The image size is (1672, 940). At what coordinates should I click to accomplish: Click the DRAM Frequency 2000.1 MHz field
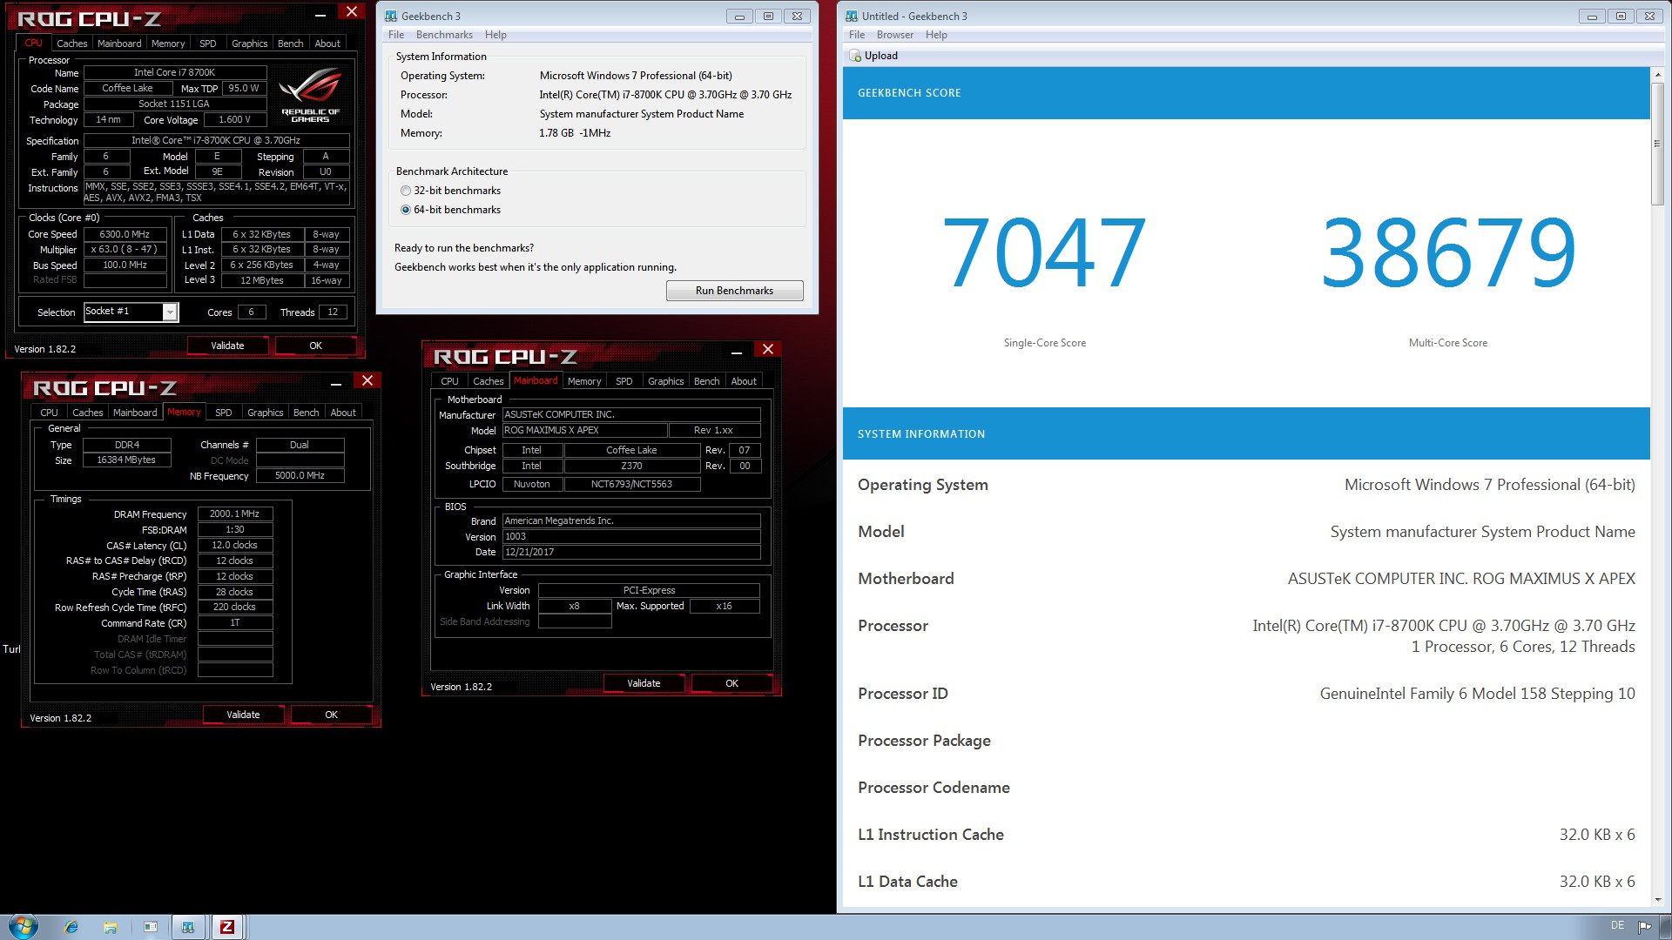[x=235, y=514]
